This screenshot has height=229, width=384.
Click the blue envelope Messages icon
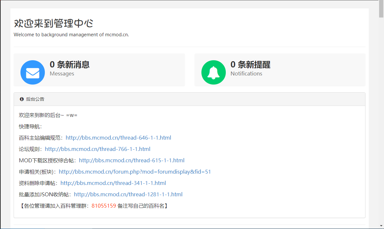click(32, 72)
